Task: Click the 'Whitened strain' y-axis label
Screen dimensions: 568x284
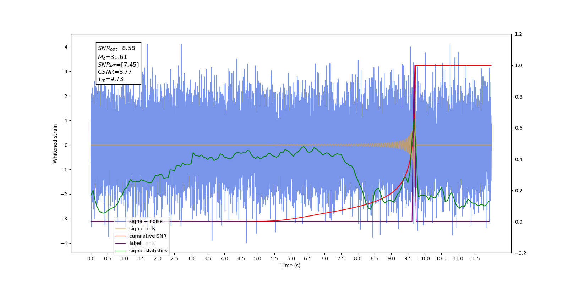Action: pyautogui.click(x=55, y=143)
